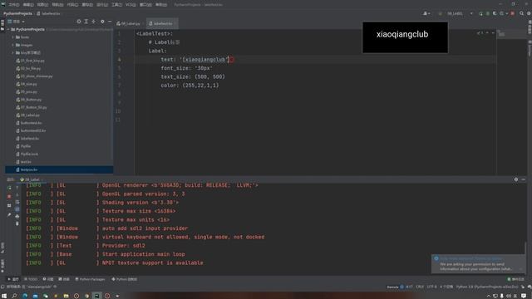Screen dimensions: 532x299
Task: Clear all Run console output
Action: [x=17, y=223]
